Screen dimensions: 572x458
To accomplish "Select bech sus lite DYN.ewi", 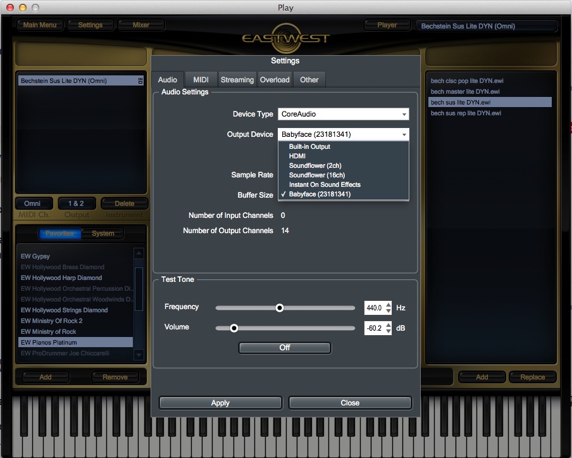I will point(490,102).
